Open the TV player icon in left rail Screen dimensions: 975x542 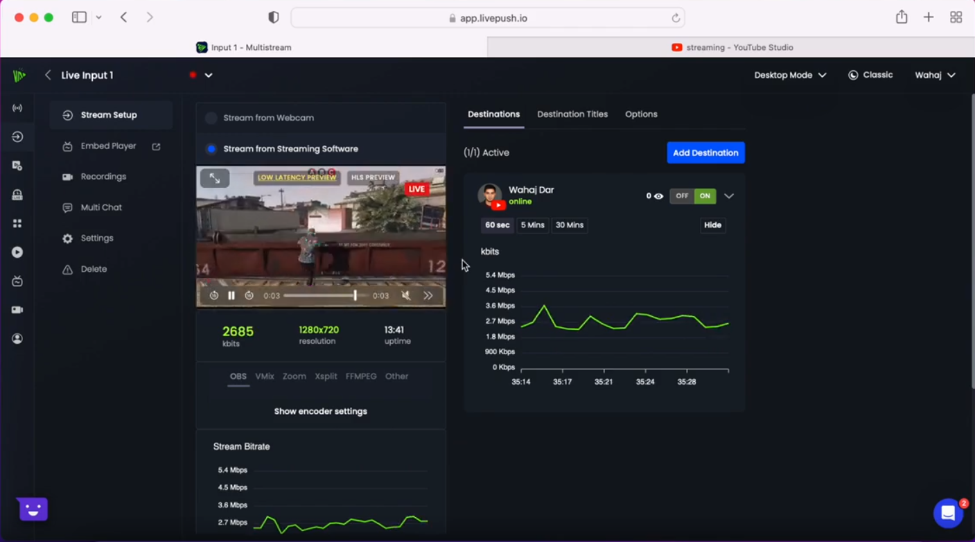(x=17, y=281)
